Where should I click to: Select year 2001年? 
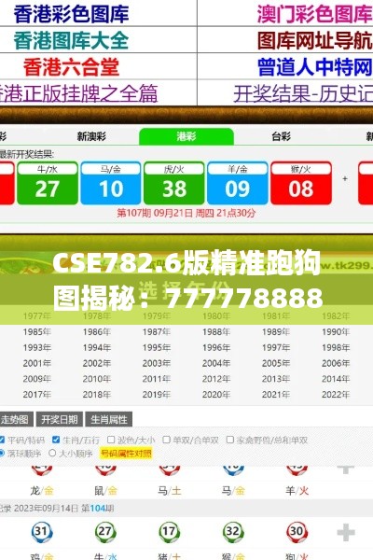pyautogui.click(x=37, y=363)
